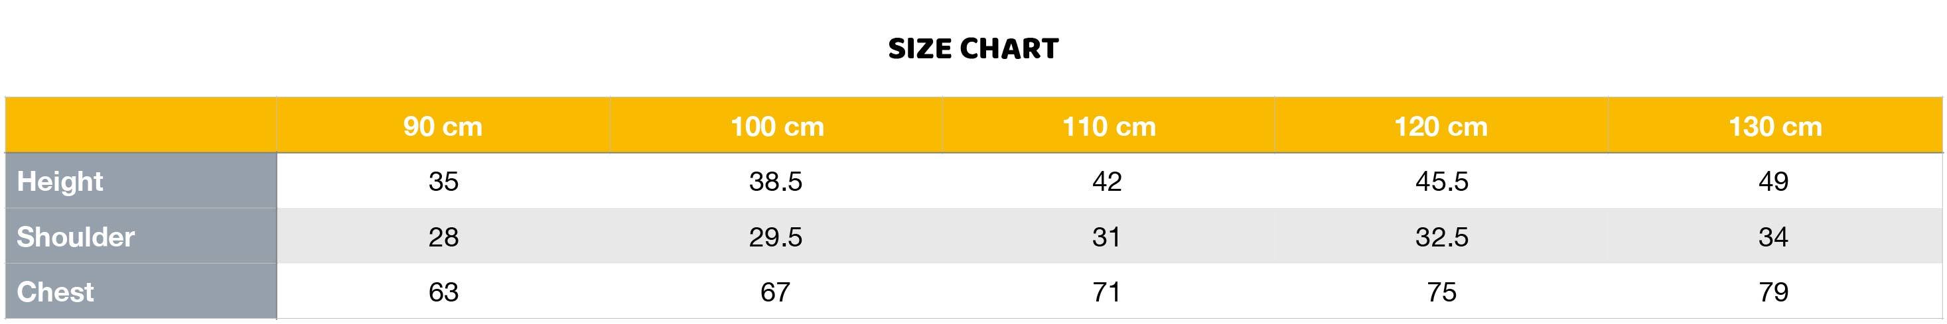Select the Chest value 71

pos(1106,292)
